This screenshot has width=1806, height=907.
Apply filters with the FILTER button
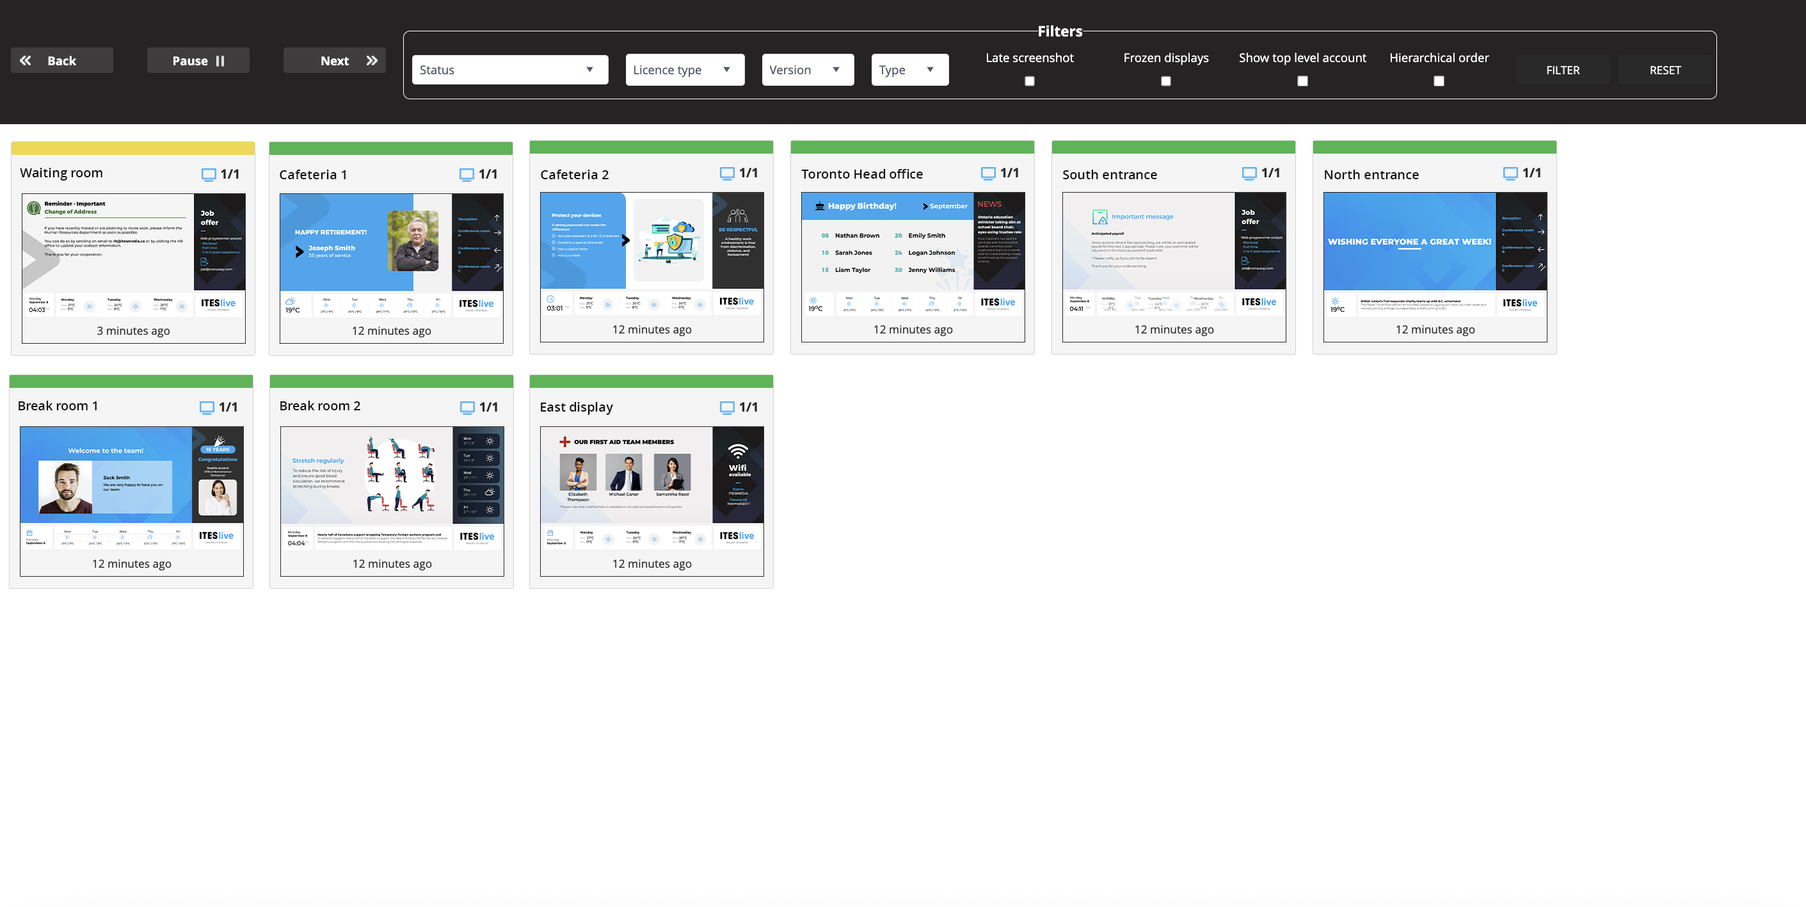1562,70
